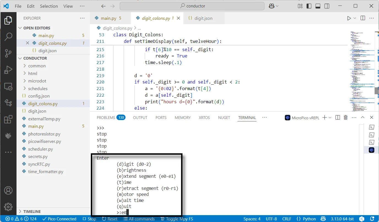Screen dimensions: 379x222
Task: Open run button dropdown arrow
Action: click(x=355, y=18)
